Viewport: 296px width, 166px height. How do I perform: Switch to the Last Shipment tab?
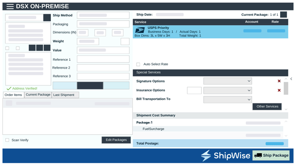[x=65, y=95]
